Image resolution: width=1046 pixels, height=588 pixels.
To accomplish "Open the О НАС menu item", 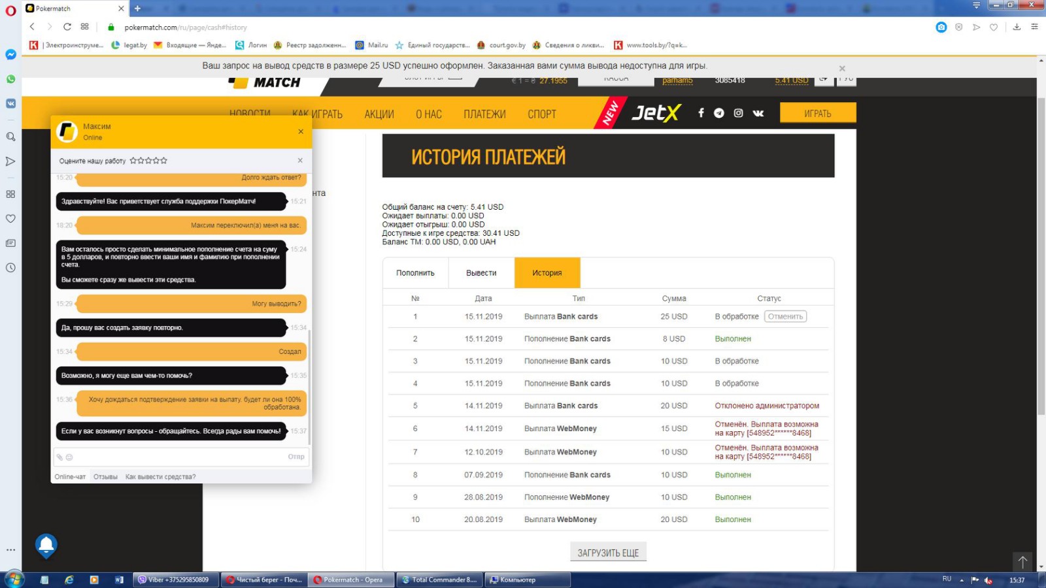I will coord(429,114).
